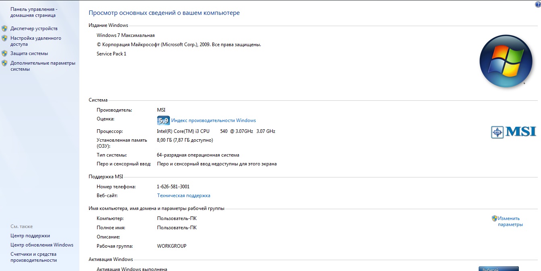Click the MSI manufacturer logo
541x271 pixels.
(x=514, y=132)
